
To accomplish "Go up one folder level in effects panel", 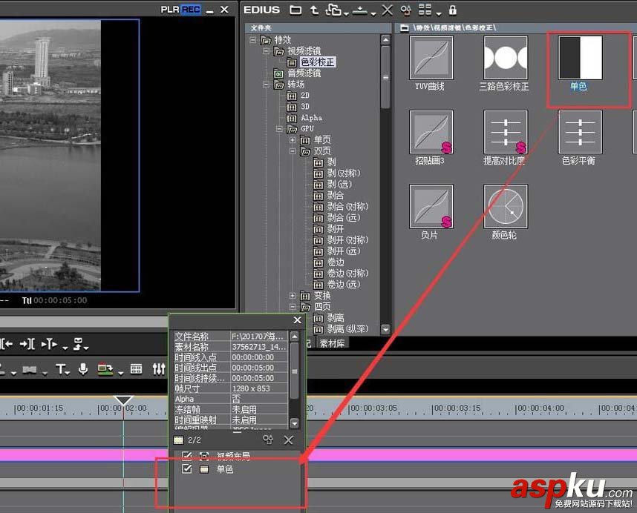I will point(314,10).
